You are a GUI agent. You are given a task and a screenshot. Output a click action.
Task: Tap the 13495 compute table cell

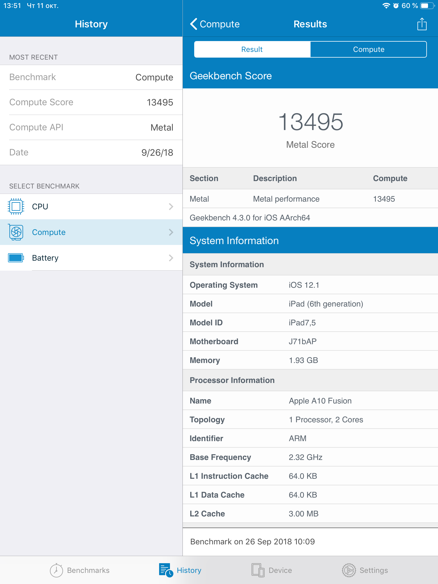384,199
